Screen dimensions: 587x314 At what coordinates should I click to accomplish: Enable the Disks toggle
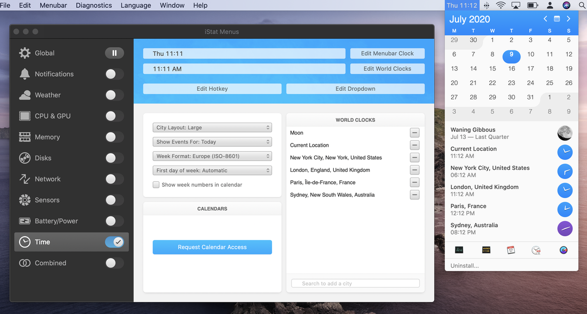tap(114, 158)
